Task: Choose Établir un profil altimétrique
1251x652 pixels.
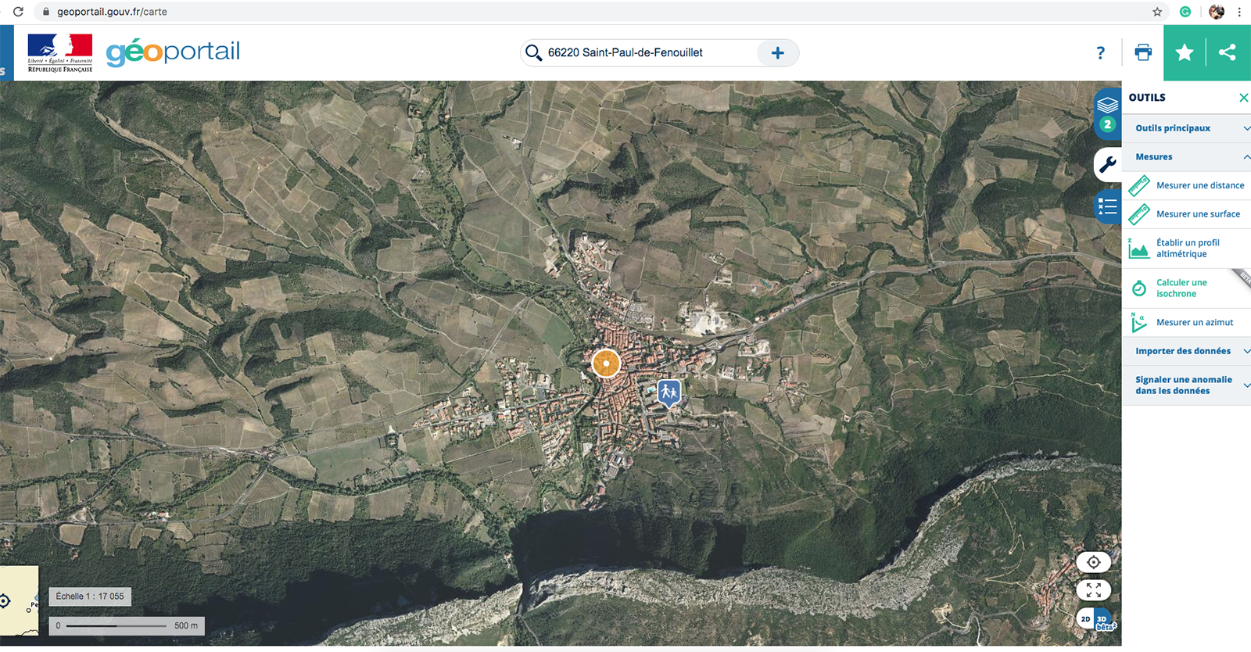Action: [x=1188, y=249]
